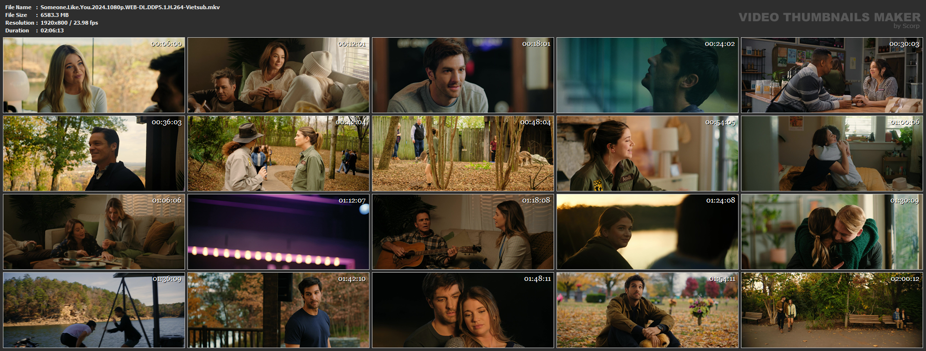Viewport: 926px width, 351px height.
Task: Click the resolution 1920x800 / 23.98 fps value
Action: [69, 23]
